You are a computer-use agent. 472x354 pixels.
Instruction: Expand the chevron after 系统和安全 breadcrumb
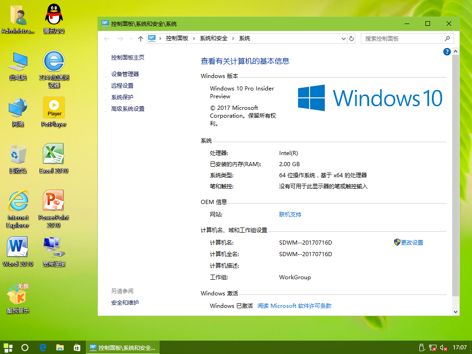point(233,38)
